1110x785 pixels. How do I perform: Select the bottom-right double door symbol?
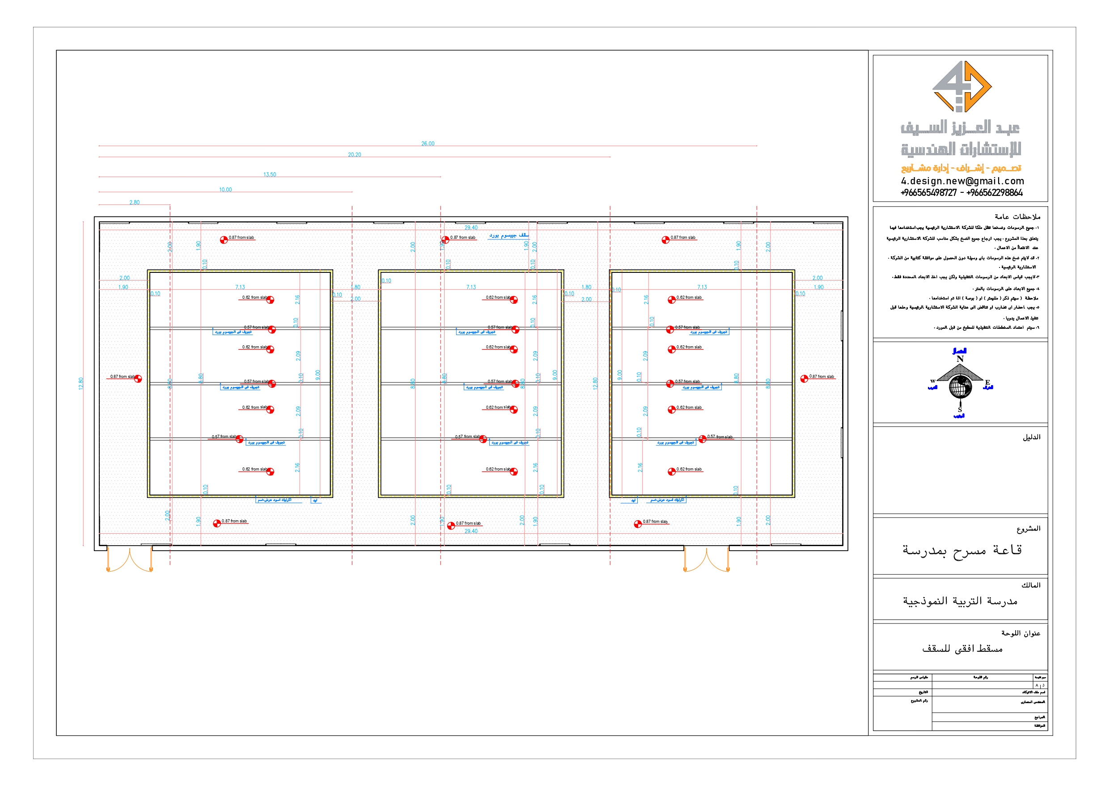(x=706, y=560)
